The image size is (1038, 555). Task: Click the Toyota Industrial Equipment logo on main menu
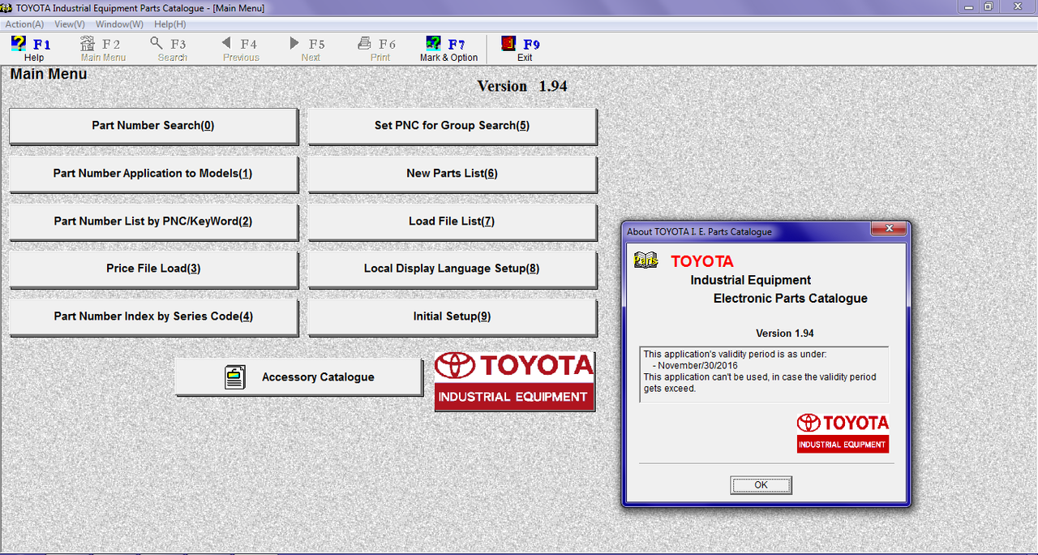(514, 381)
